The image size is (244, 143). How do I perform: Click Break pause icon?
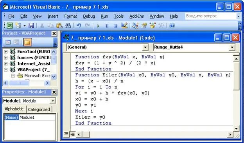pos(107,25)
